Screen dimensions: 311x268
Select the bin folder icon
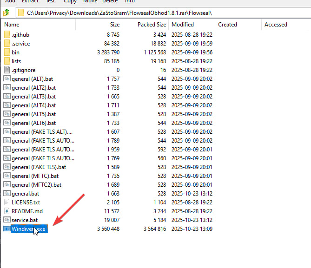tap(7, 52)
